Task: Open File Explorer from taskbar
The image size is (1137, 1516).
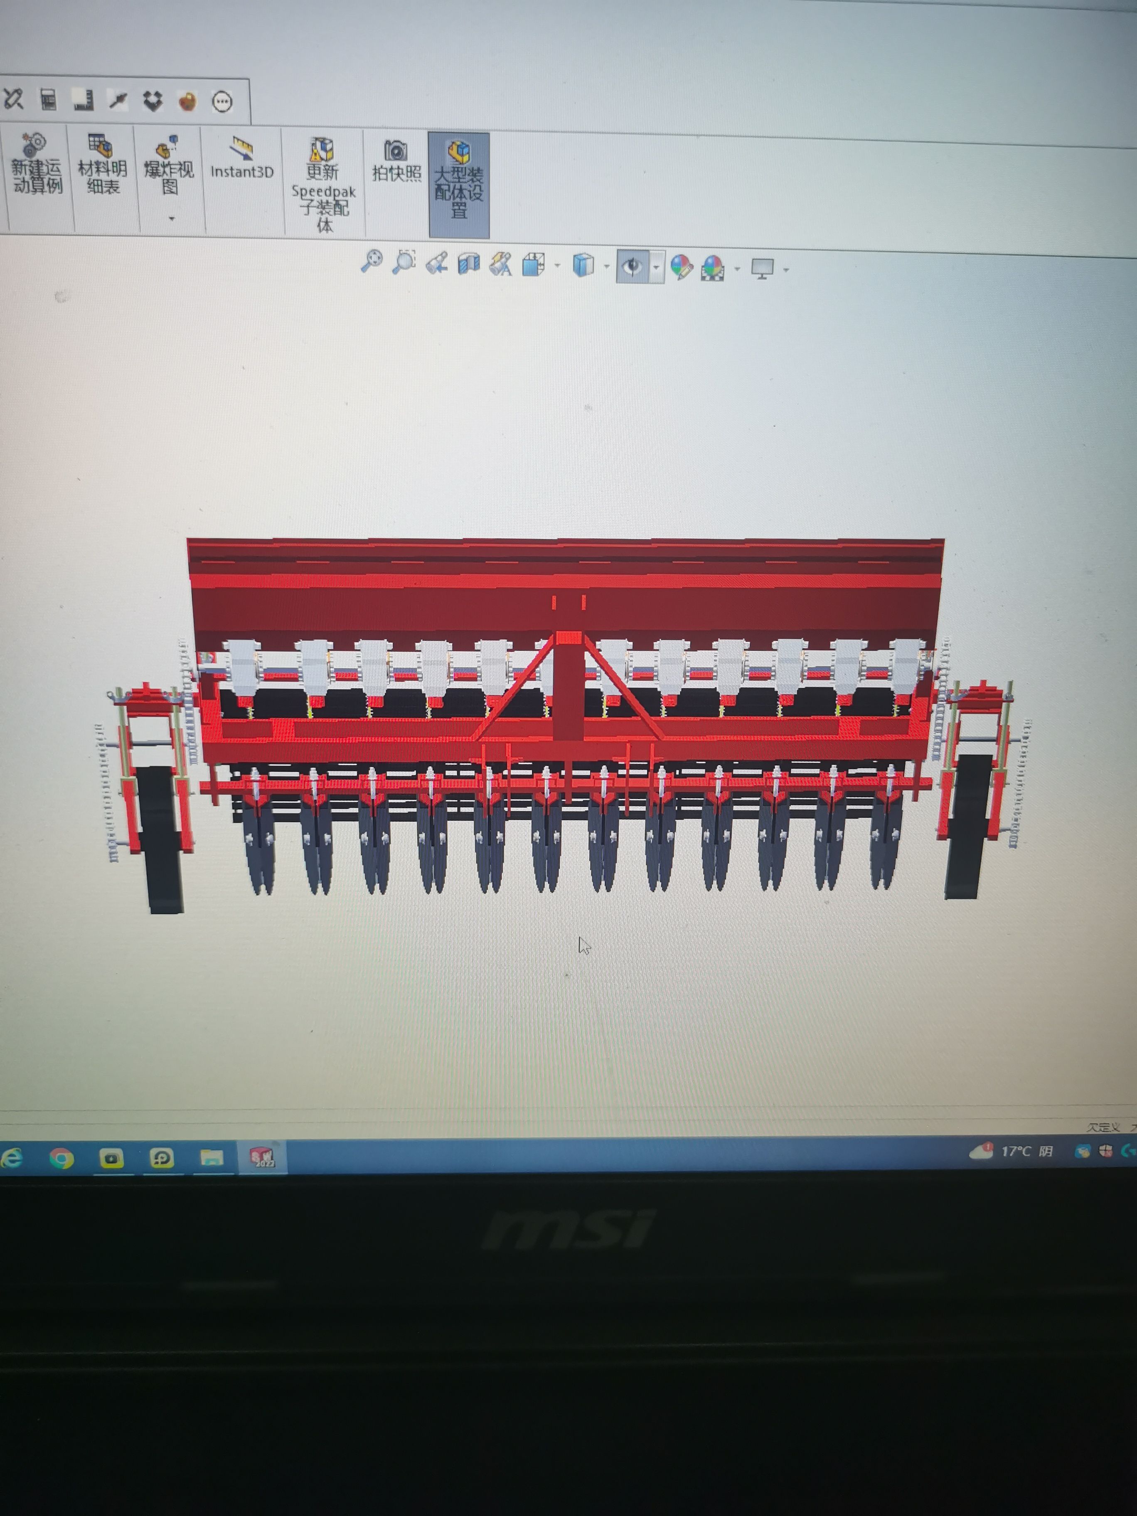Action: tap(212, 1157)
